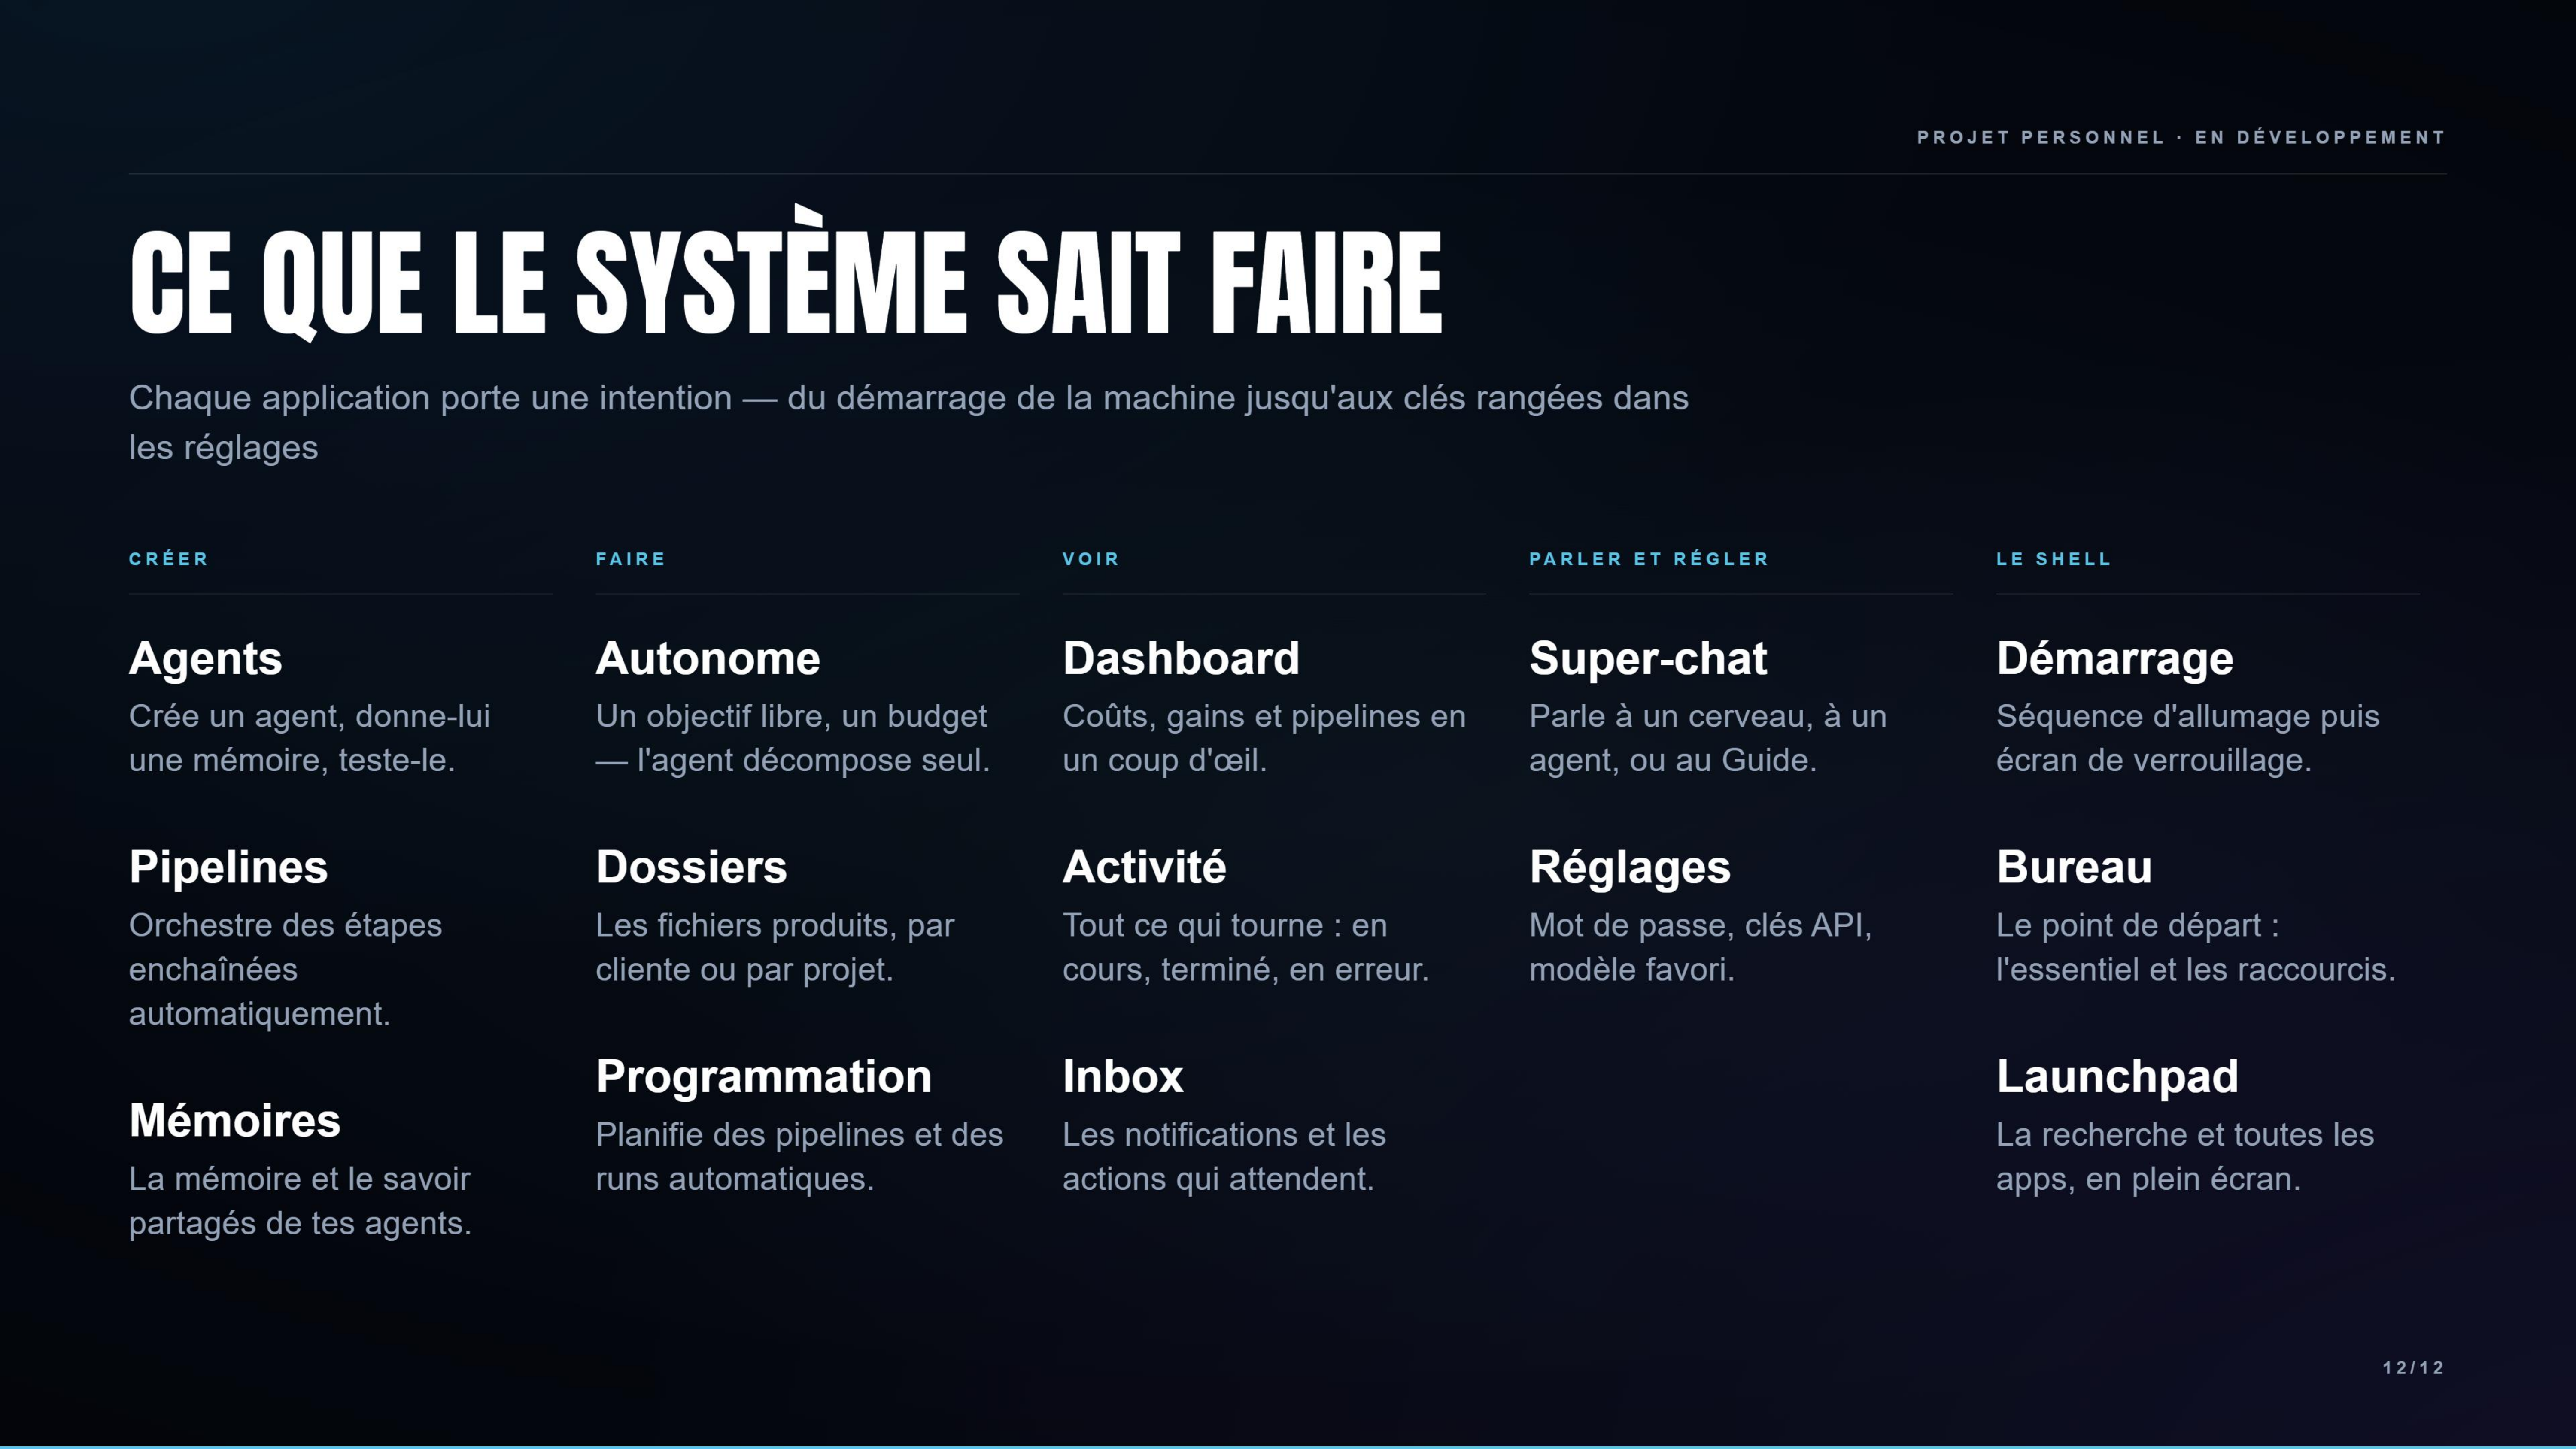Click the text 'Orchestre des étapes enchaînées automatiquement.'
Viewport: 2576px width, 1449px height.
[286, 969]
